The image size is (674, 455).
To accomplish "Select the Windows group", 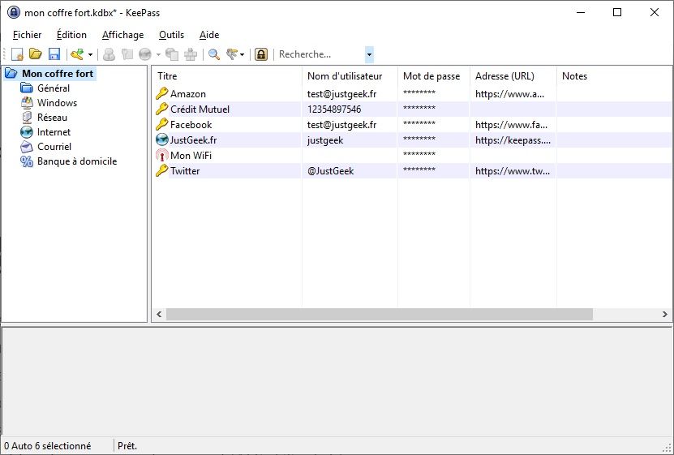I will (57, 103).
